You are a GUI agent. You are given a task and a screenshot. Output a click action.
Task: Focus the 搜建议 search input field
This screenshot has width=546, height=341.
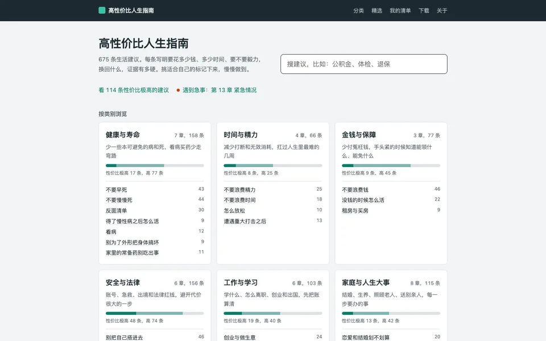pos(364,64)
